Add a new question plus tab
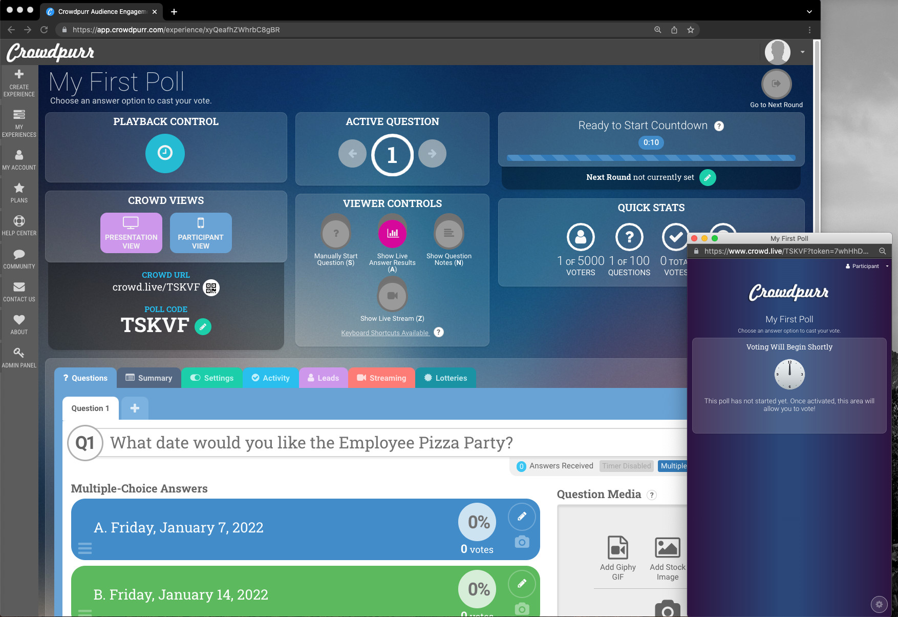The height and width of the screenshot is (617, 898). 135,408
